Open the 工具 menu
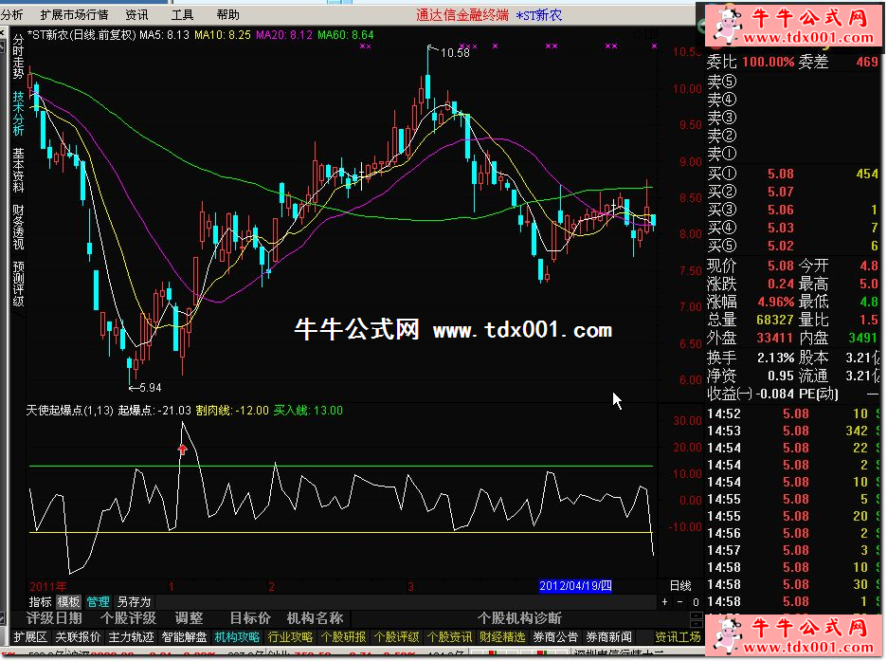 point(182,15)
